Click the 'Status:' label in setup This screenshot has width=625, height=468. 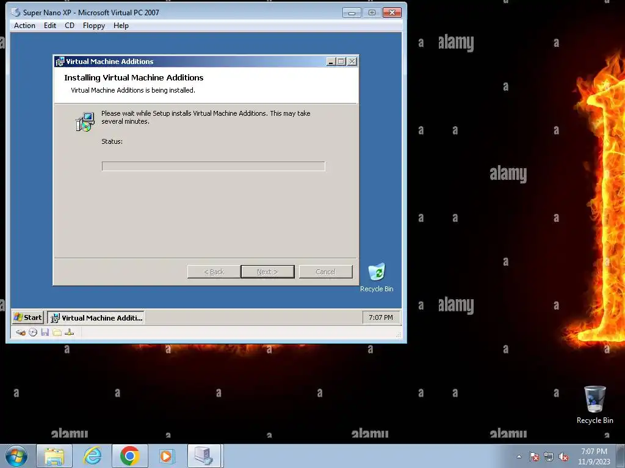(112, 141)
